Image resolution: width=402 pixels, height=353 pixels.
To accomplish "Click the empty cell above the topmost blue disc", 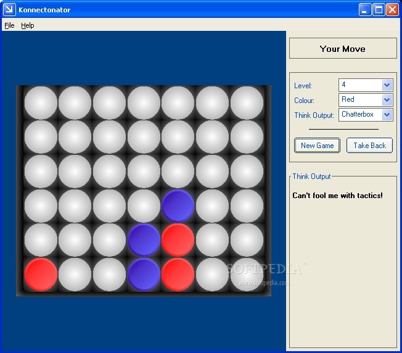I will tap(178, 172).
